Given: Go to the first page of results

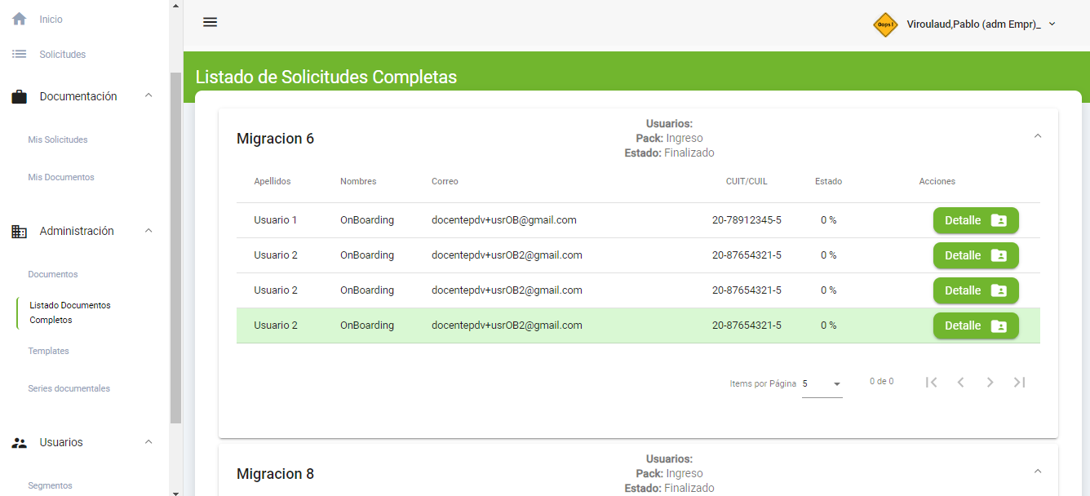Looking at the screenshot, I should click(931, 383).
